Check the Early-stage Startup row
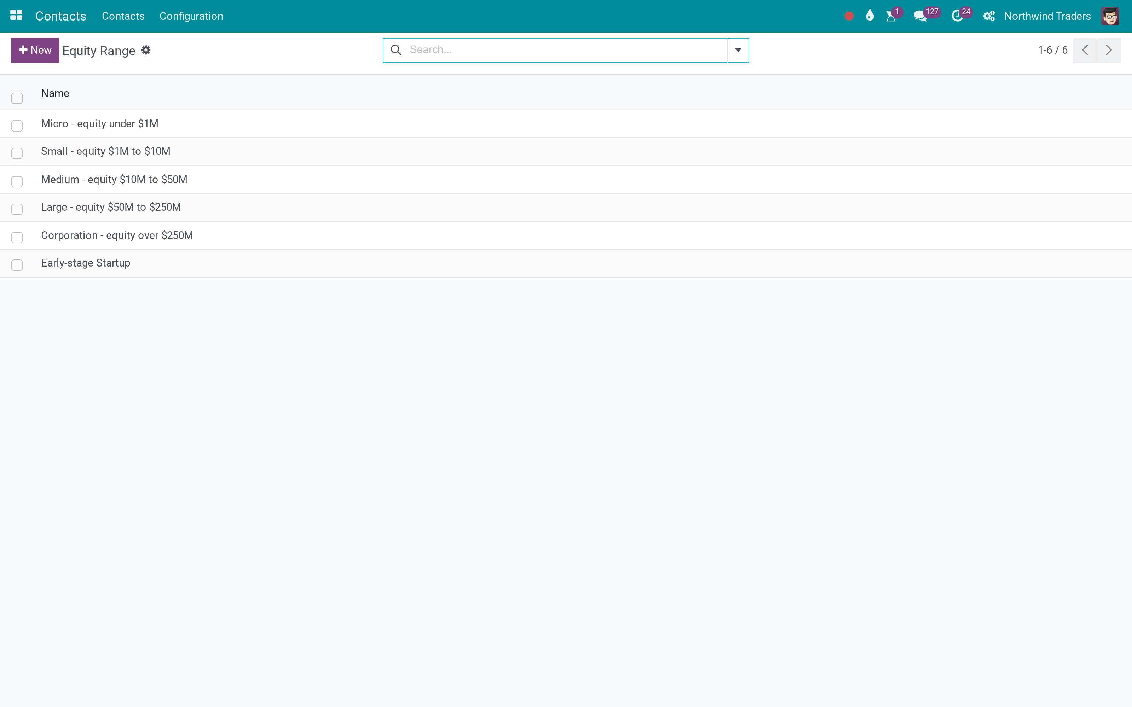Image resolution: width=1132 pixels, height=707 pixels. tap(17, 265)
